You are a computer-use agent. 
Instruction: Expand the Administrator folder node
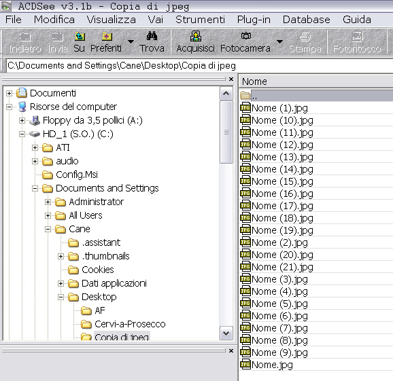click(48, 202)
